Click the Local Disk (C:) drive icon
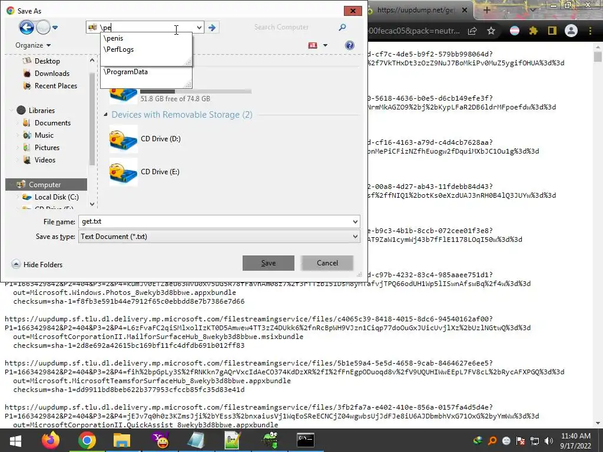This screenshot has width=603, height=452. [27, 197]
